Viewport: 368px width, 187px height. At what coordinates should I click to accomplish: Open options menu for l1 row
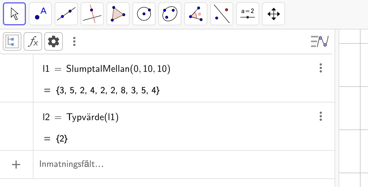click(321, 68)
